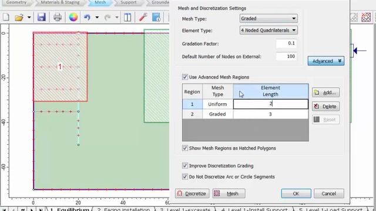Image resolution: width=376 pixels, height=211 pixels.
Task: Select the 3. Level 1-excavate stage tab
Action: (x=184, y=209)
